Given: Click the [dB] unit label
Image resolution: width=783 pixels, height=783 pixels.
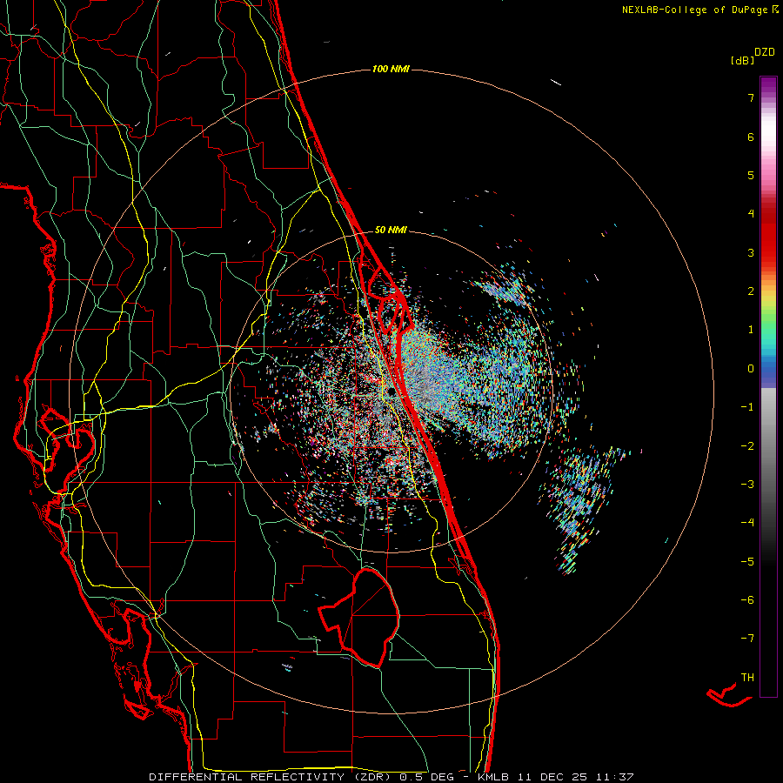Looking at the screenshot, I should click(x=743, y=61).
